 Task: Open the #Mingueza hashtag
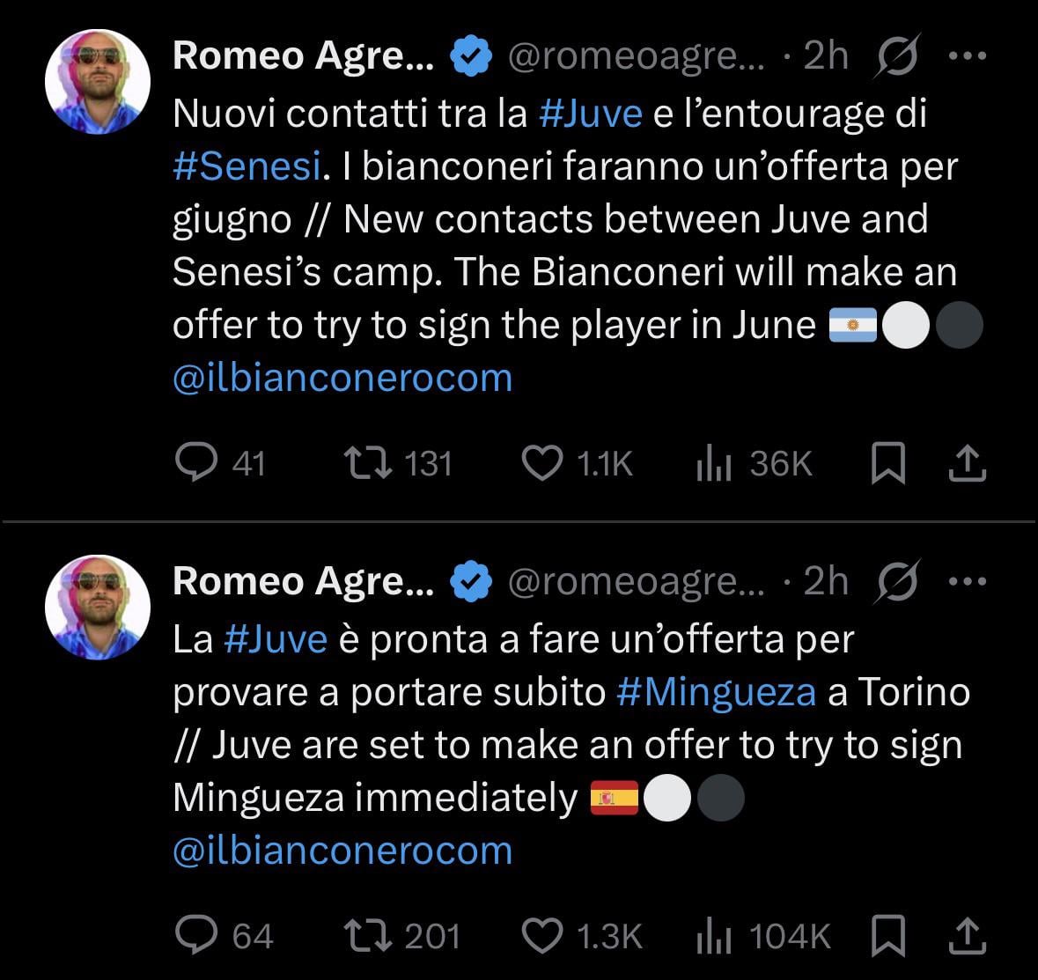coord(717,692)
